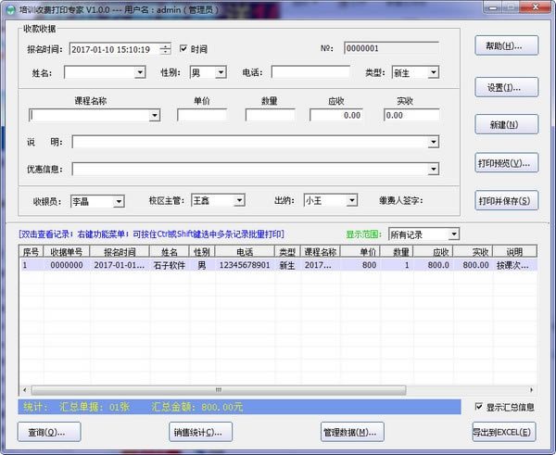Open settings with the 设置(I) button
The image size is (556, 455).
pos(505,87)
